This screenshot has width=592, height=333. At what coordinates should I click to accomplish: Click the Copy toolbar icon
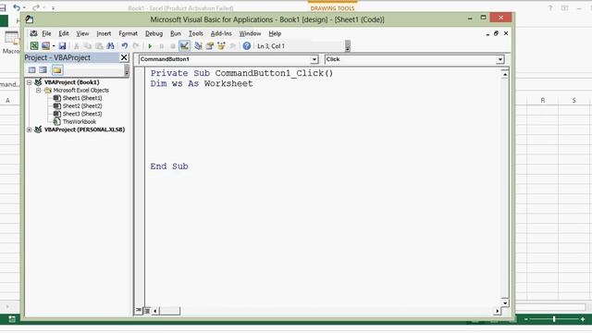coord(88,45)
